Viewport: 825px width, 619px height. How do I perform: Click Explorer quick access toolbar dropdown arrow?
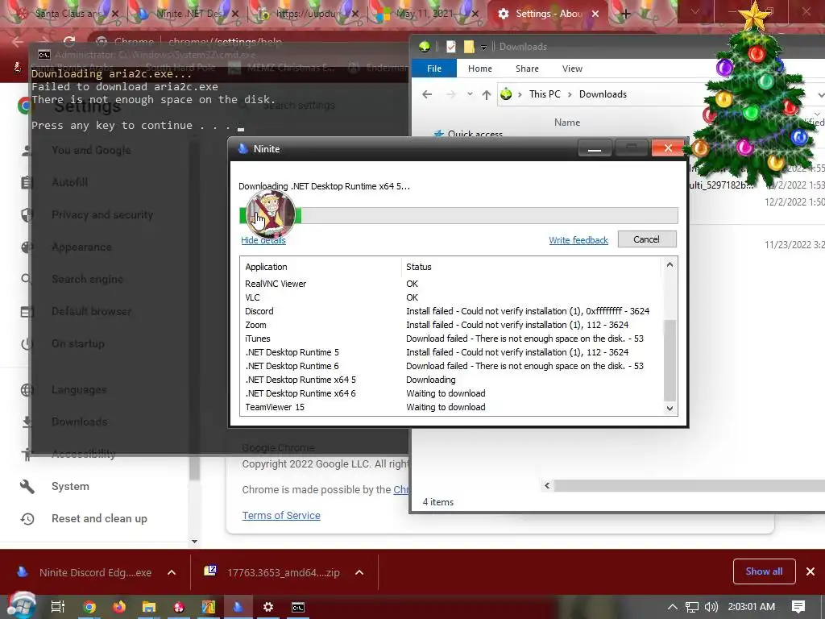483,48
